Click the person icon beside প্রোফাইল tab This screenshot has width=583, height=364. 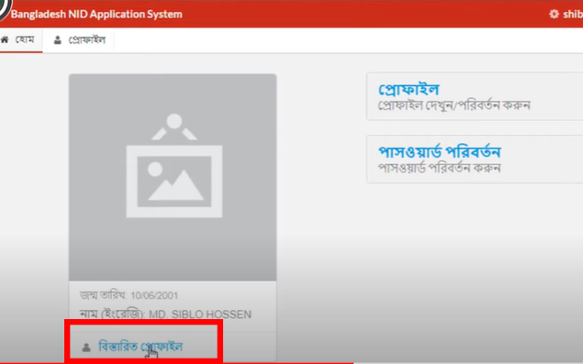coord(57,39)
